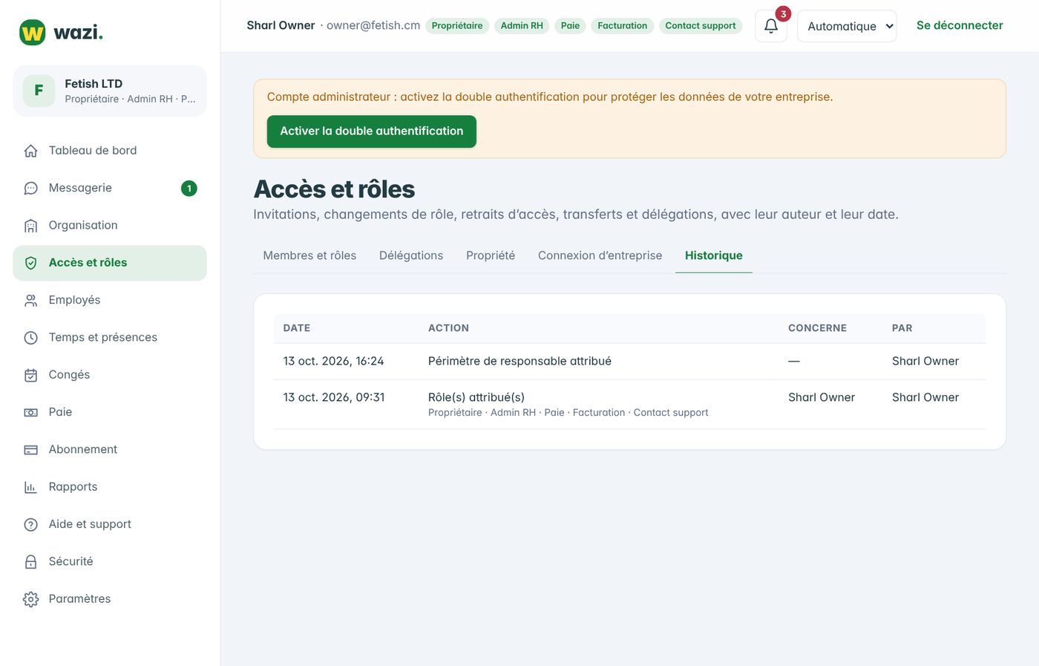Click the Temps et présences clock icon

pyautogui.click(x=30, y=337)
